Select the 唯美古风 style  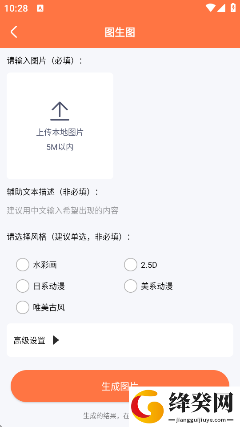pyautogui.click(x=23, y=307)
